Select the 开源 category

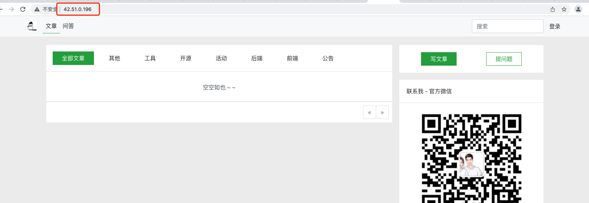[x=186, y=58]
